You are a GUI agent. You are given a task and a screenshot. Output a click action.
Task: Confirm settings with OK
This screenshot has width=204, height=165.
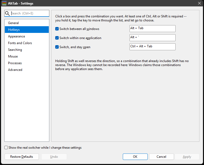click(x=135, y=157)
